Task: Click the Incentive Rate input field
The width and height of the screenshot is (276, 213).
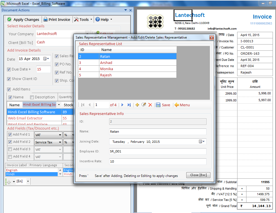Action: point(158,161)
